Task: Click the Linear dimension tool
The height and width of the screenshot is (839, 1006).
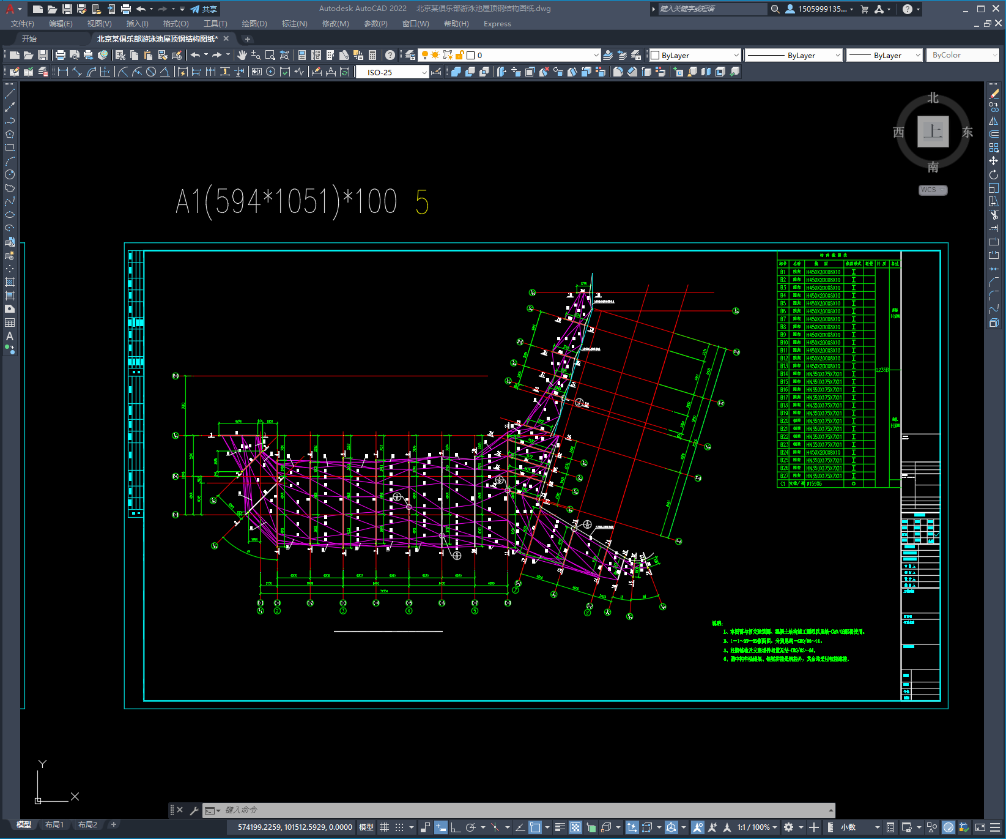Action: point(62,72)
